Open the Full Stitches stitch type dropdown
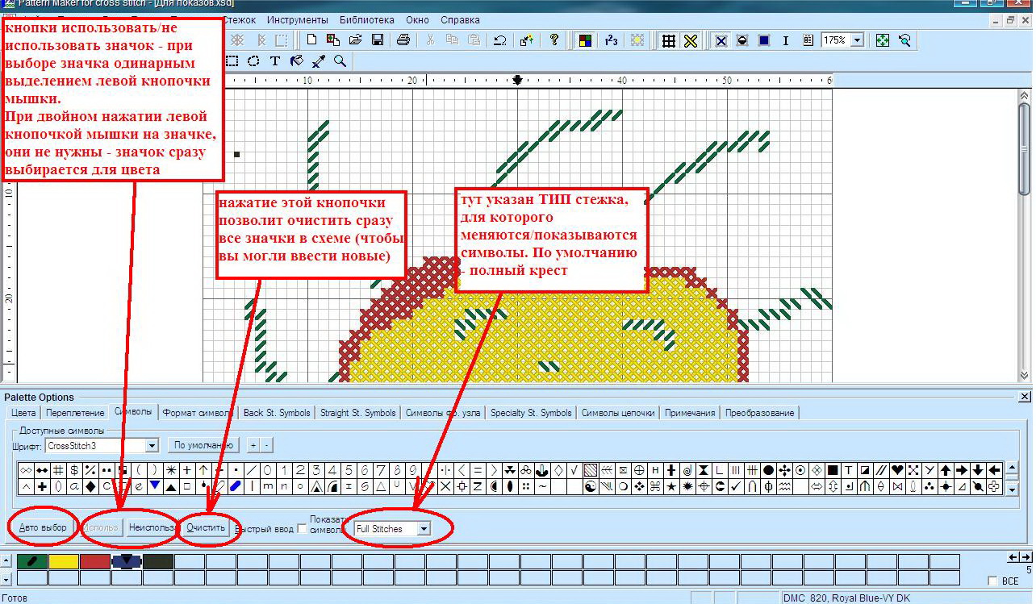This screenshot has width=1036, height=604. (x=423, y=529)
